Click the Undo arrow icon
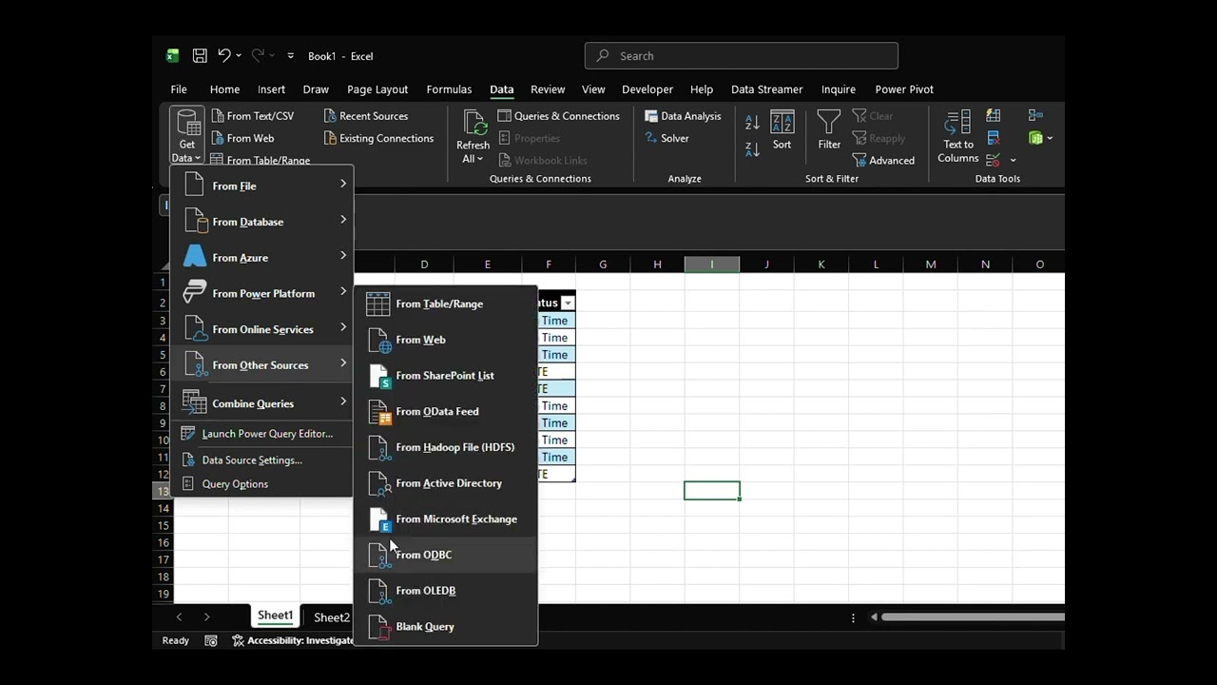 pos(224,56)
